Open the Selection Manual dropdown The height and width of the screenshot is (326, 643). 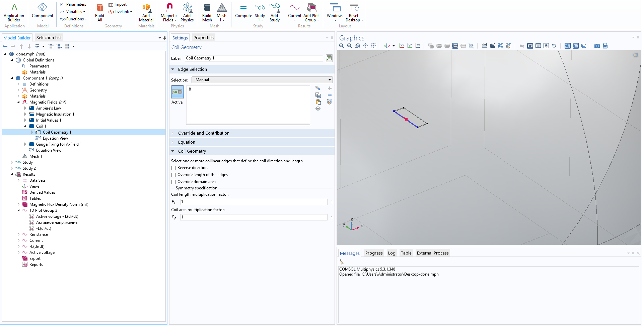(262, 80)
